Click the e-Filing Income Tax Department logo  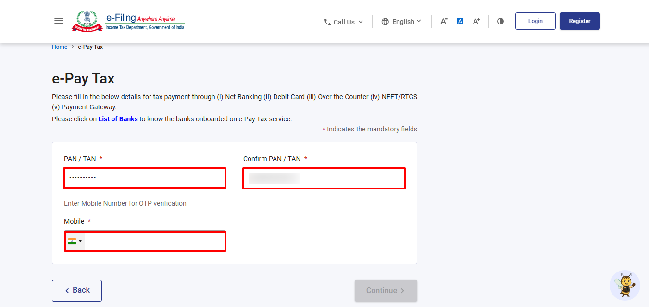coord(128,21)
